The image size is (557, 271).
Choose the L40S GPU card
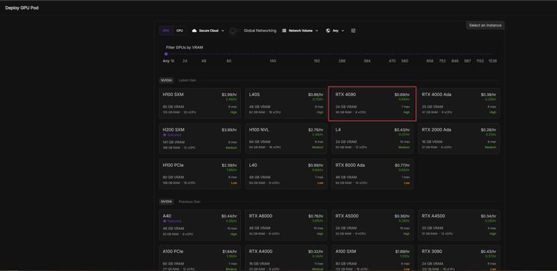(x=286, y=104)
